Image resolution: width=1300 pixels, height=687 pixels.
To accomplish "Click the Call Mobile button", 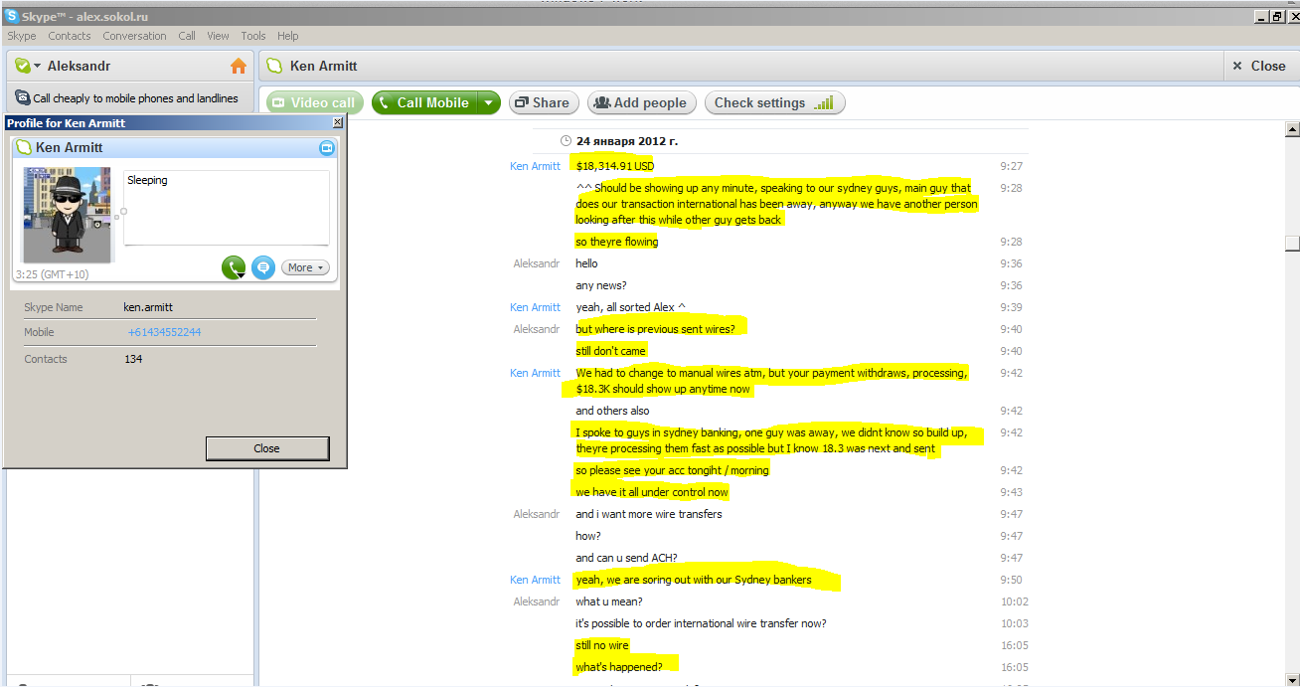I will 424,102.
